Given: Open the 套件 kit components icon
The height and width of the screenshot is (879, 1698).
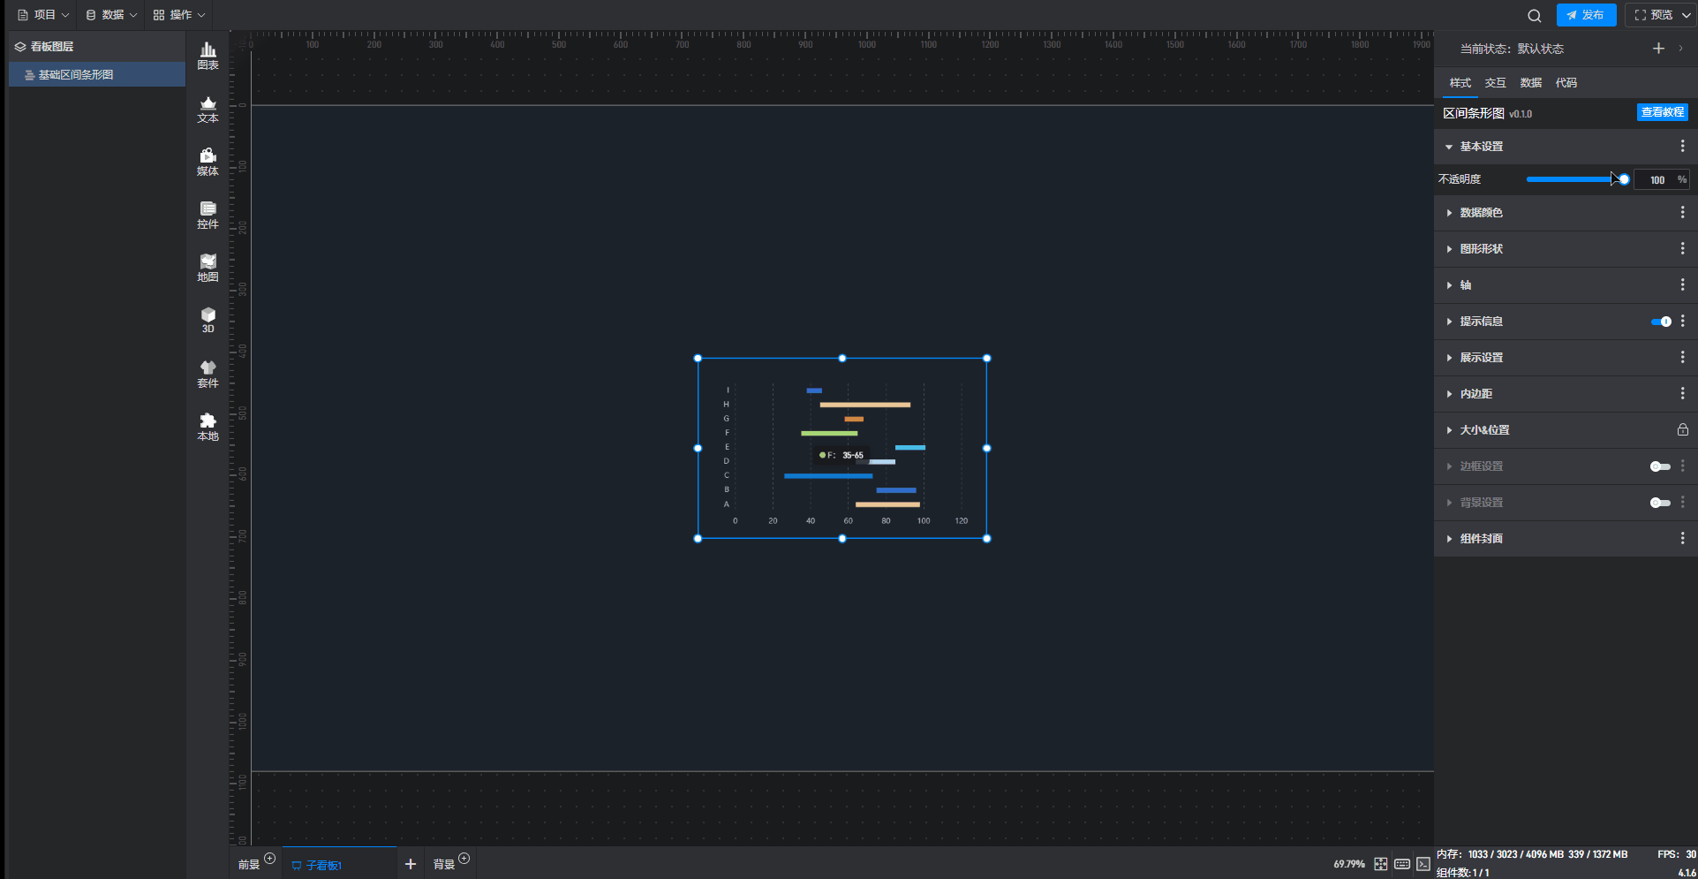Looking at the screenshot, I should click(x=208, y=374).
